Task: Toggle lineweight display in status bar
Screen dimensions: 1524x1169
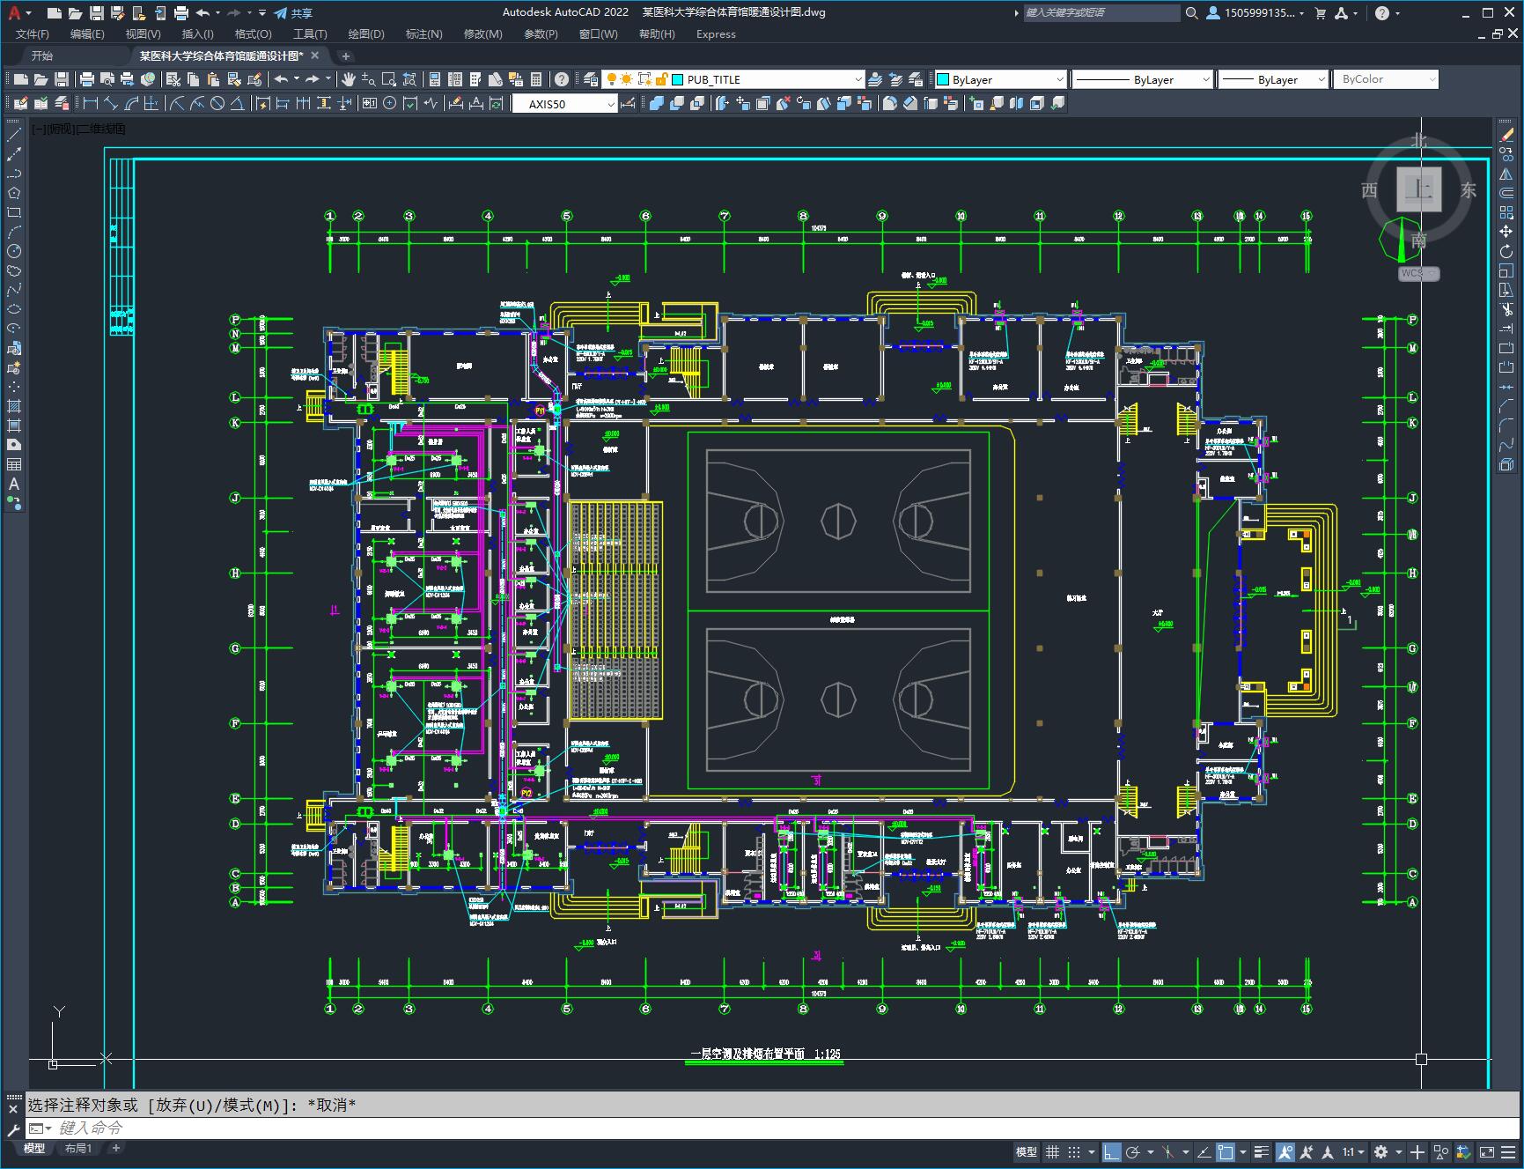Action: [1262, 1151]
